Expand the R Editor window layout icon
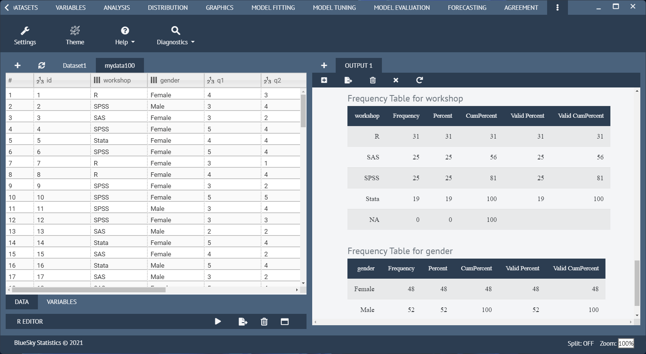The width and height of the screenshot is (646, 354). (x=285, y=321)
